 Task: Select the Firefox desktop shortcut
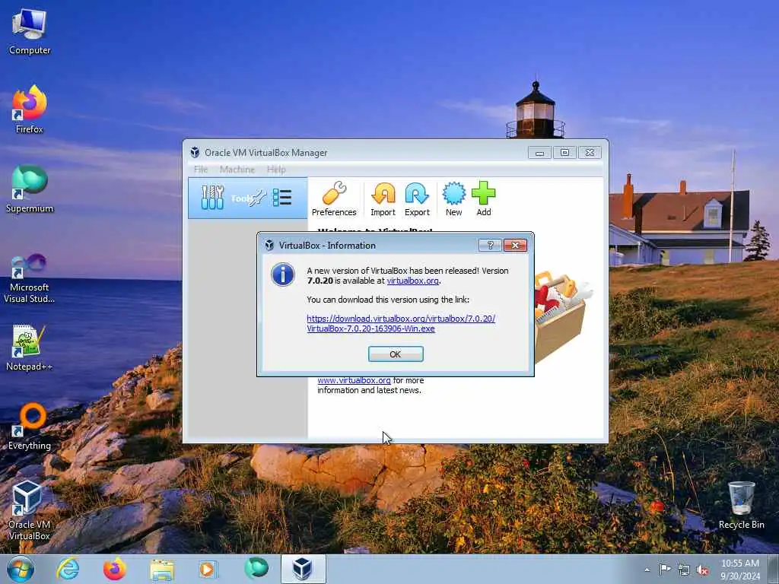30,109
